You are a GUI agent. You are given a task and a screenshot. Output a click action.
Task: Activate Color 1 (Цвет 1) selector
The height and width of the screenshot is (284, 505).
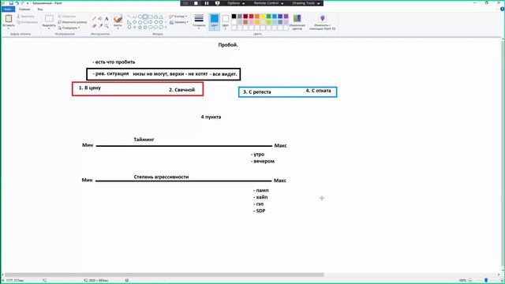tap(214, 21)
